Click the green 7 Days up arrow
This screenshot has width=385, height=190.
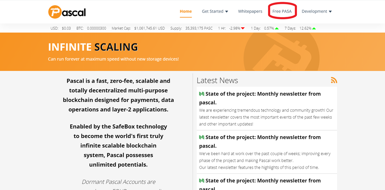pyautogui.click(x=314, y=28)
